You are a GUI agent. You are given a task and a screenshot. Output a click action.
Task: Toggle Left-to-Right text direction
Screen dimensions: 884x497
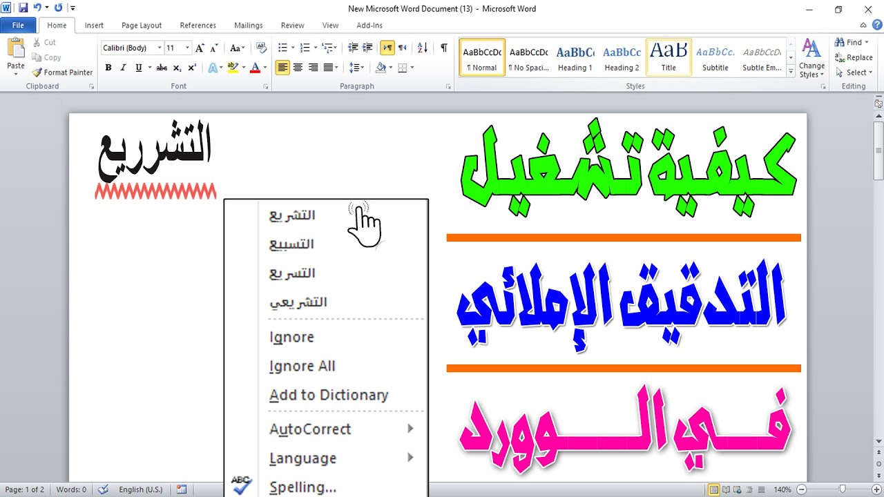point(387,48)
